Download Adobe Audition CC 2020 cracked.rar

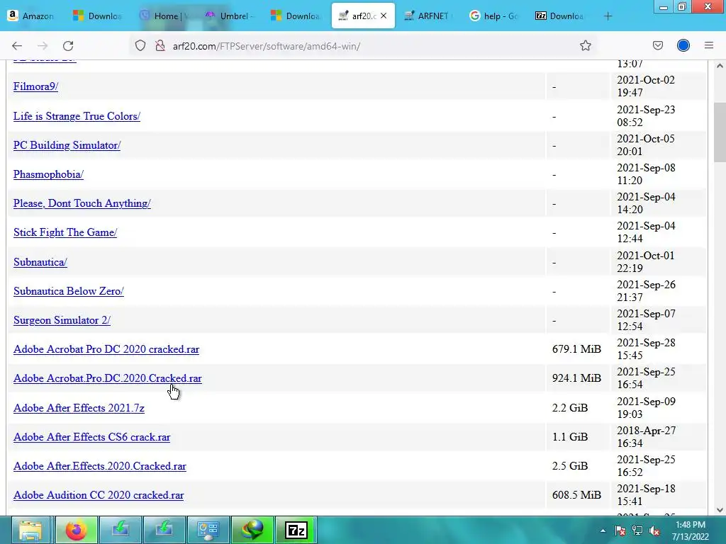(99, 495)
